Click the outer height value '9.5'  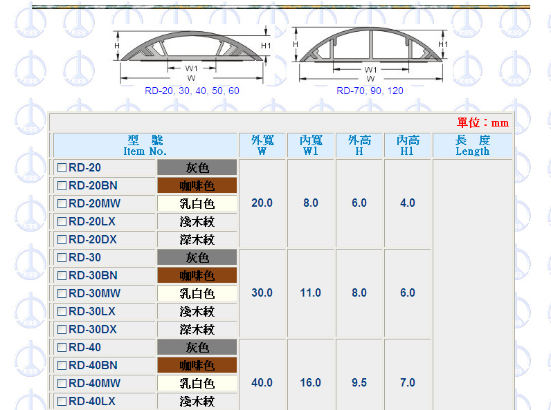(359, 382)
